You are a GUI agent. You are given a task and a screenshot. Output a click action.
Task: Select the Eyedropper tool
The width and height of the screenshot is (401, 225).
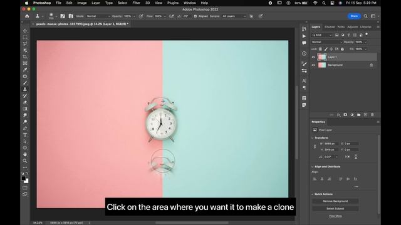pos(25,69)
